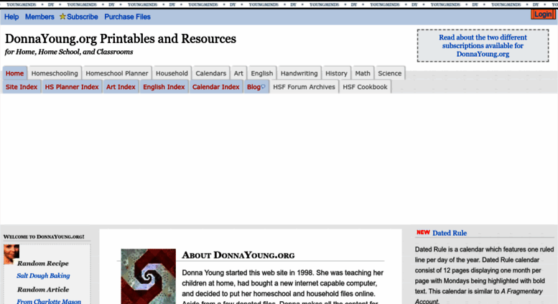Viewport: 558px width, 304px height.
Task: Select the English Index tab
Action: [x=164, y=87]
